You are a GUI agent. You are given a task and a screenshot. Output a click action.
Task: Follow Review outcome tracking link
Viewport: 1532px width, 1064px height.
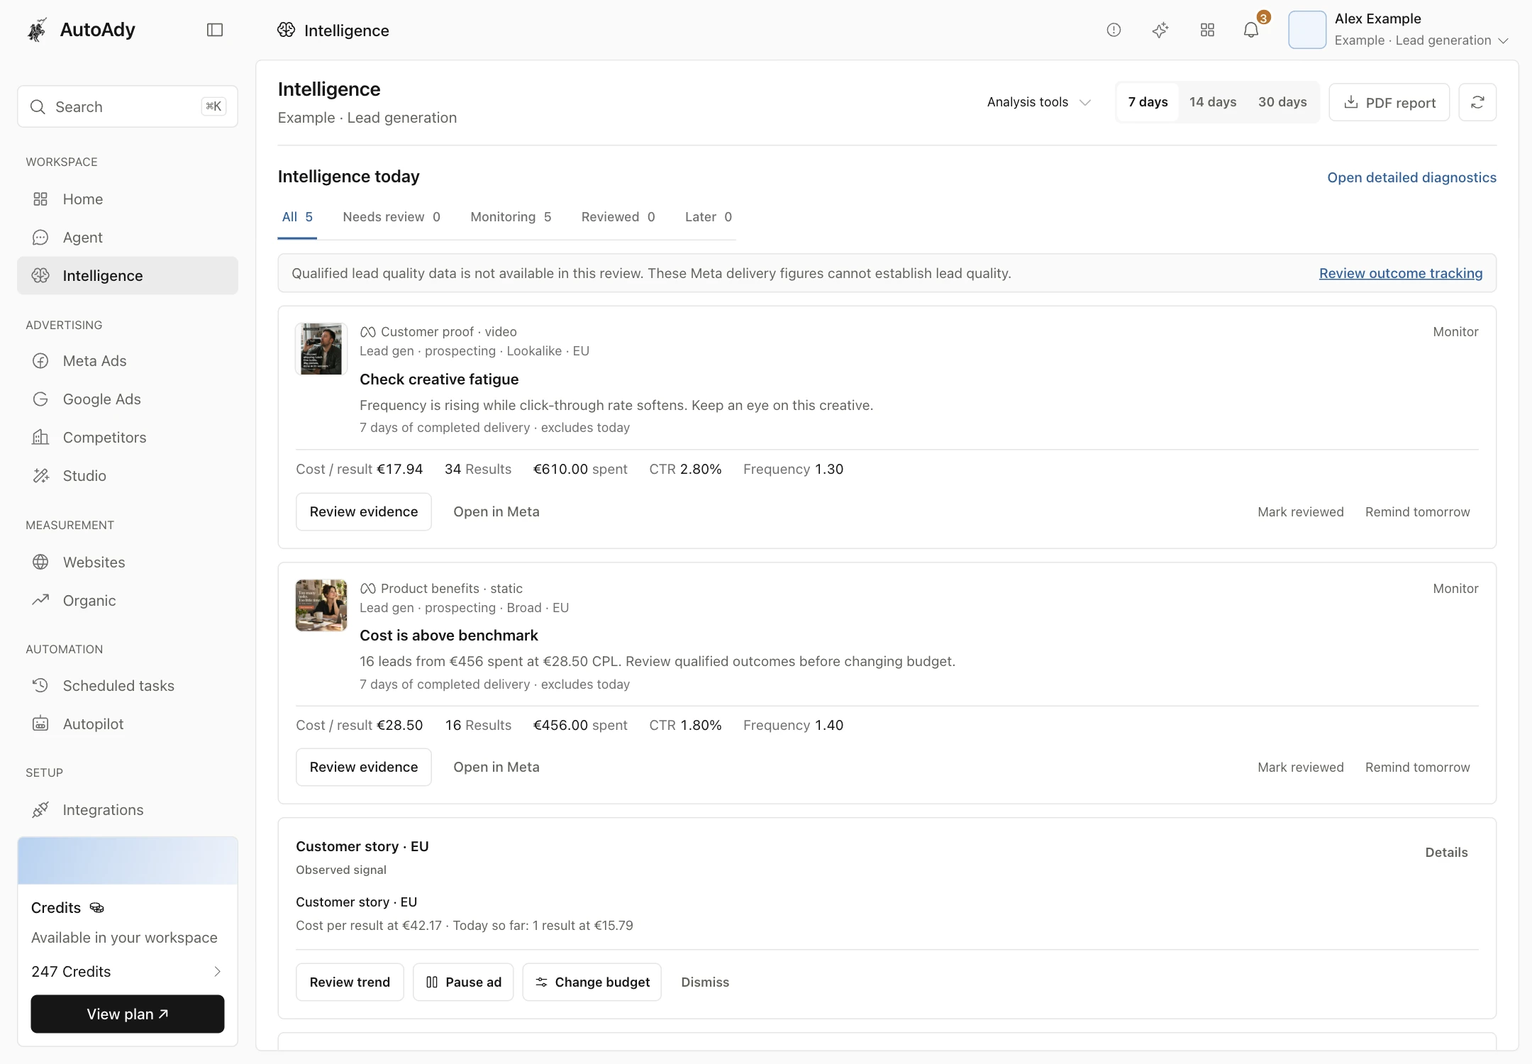coord(1401,273)
